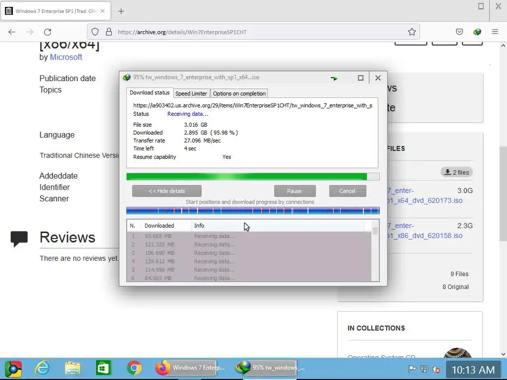The height and width of the screenshot is (380, 507).
Task: Open the x64_dvd_620173.iso file link
Action: (x=425, y=195)
